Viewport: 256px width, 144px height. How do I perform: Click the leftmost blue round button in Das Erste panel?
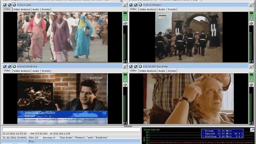pyautogui.click(x=131, y=66)
